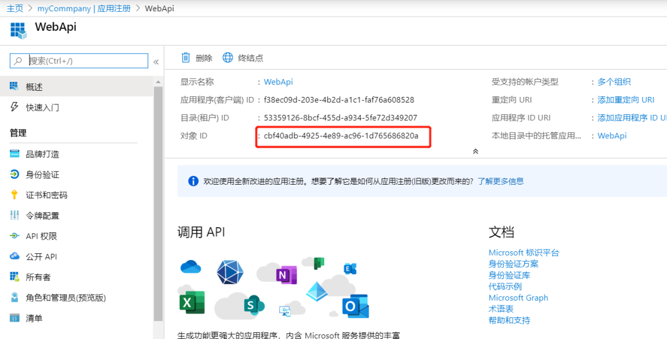Click the 清单 manifest icon
Screen dimensions: 667x339
pyautogui.click(x=14, y=318)
